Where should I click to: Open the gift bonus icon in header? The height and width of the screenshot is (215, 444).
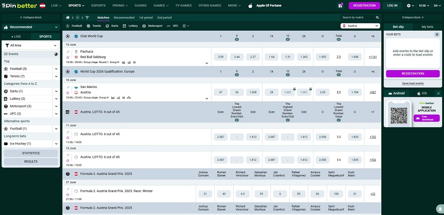click(x=340, y=5)
